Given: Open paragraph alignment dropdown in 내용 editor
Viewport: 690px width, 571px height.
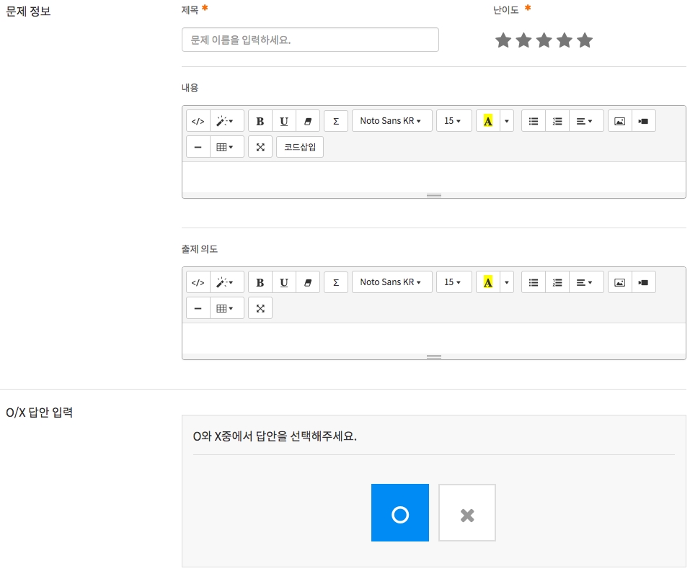Looking at the screenshot, I should pos(585,121).
